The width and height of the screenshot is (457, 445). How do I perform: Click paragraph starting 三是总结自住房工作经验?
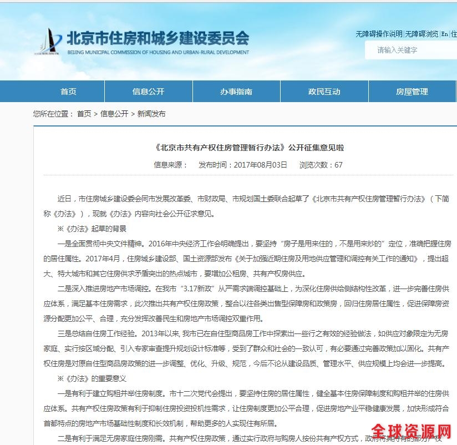246,348
